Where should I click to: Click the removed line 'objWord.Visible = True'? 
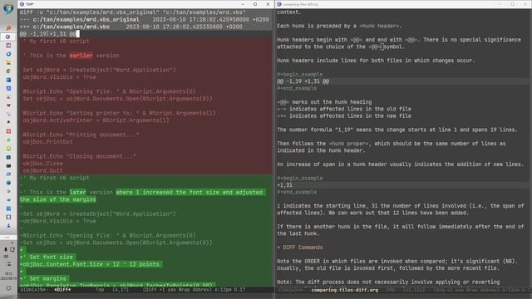(x=59, y=77)
